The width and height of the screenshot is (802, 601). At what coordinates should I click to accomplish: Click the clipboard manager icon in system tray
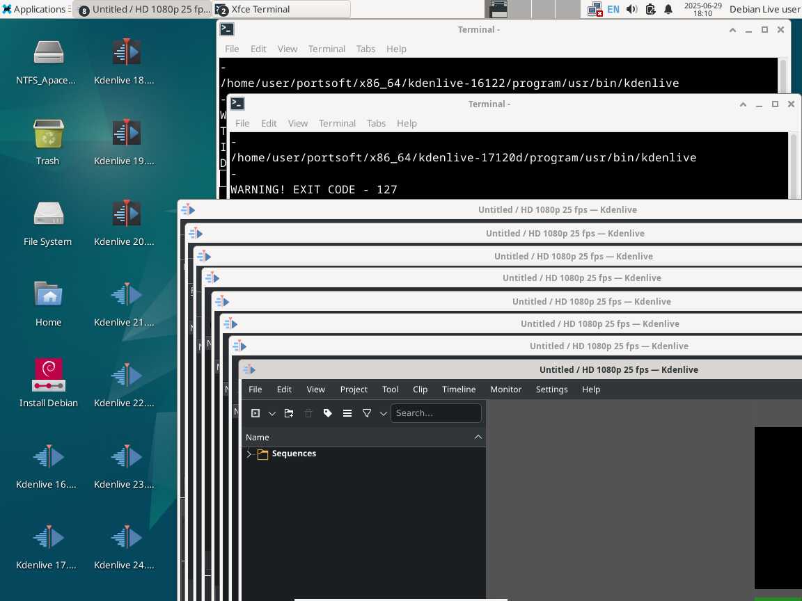650,9
